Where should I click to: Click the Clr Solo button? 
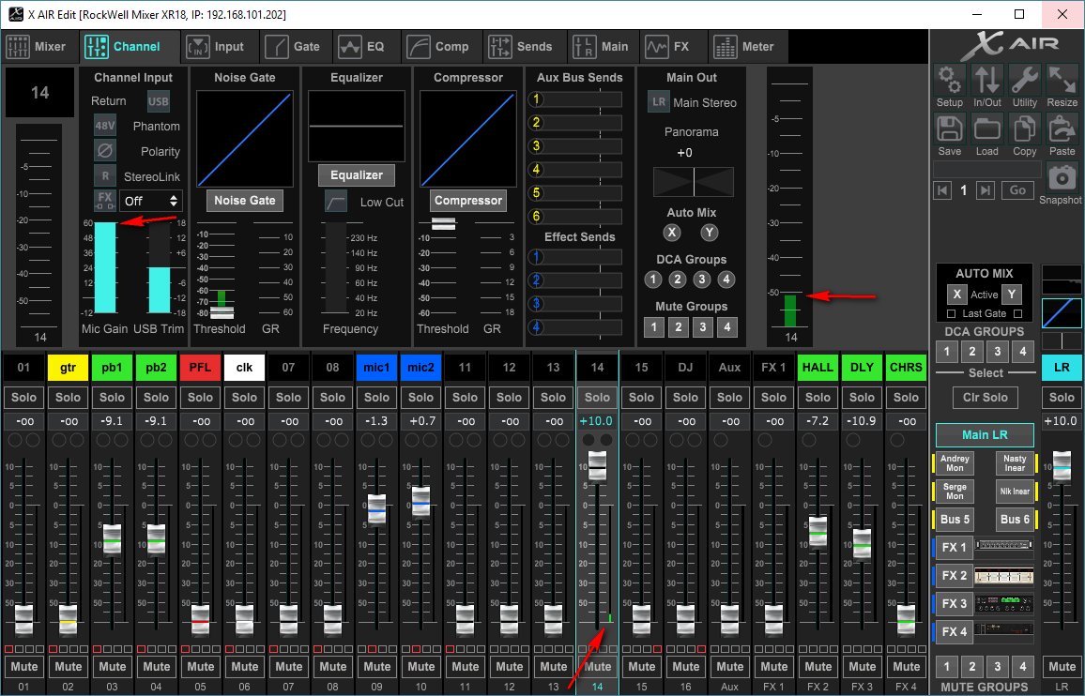pos(986,397)
